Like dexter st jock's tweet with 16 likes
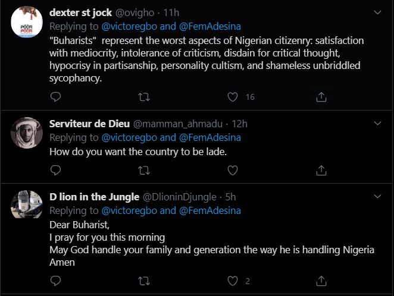 coord(233,96)
